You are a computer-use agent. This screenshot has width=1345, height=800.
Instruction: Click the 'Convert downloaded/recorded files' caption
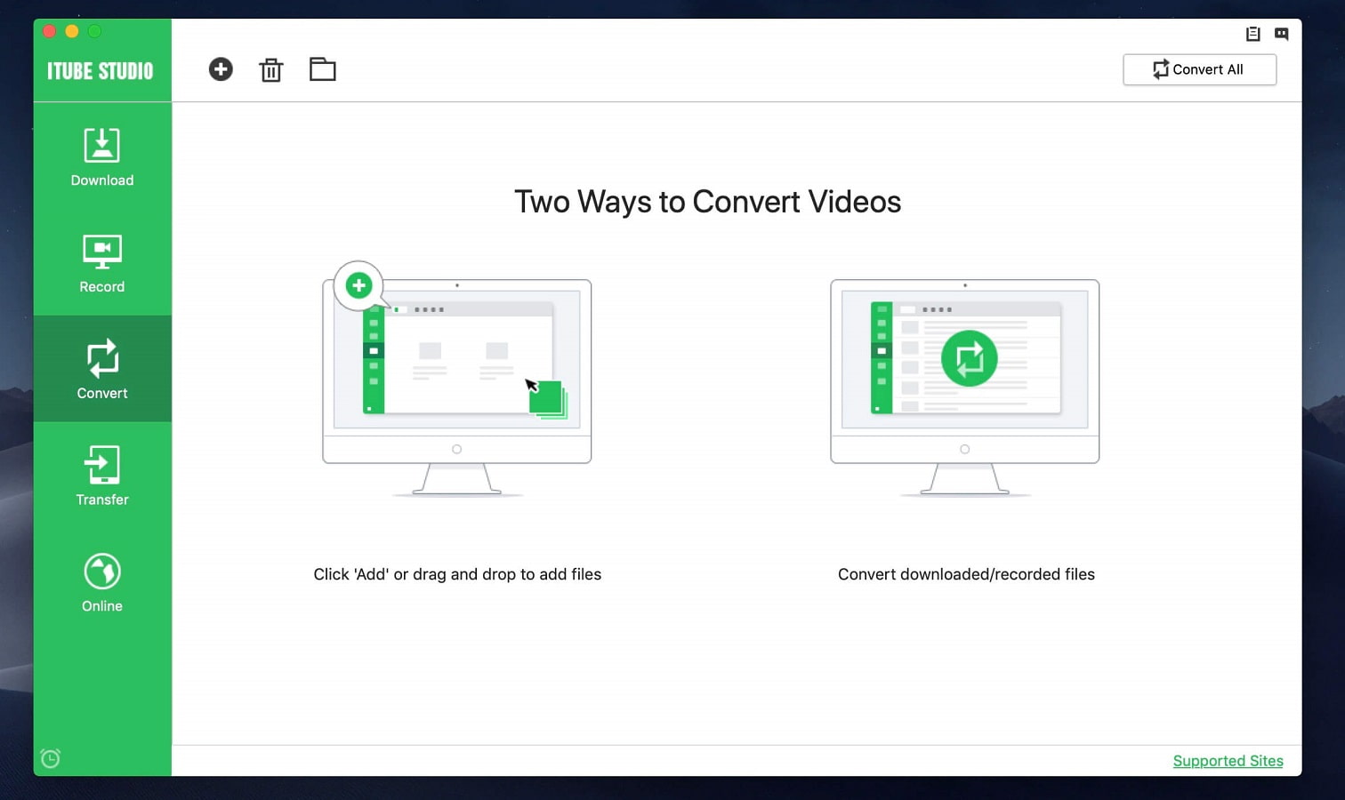[966, 574]
